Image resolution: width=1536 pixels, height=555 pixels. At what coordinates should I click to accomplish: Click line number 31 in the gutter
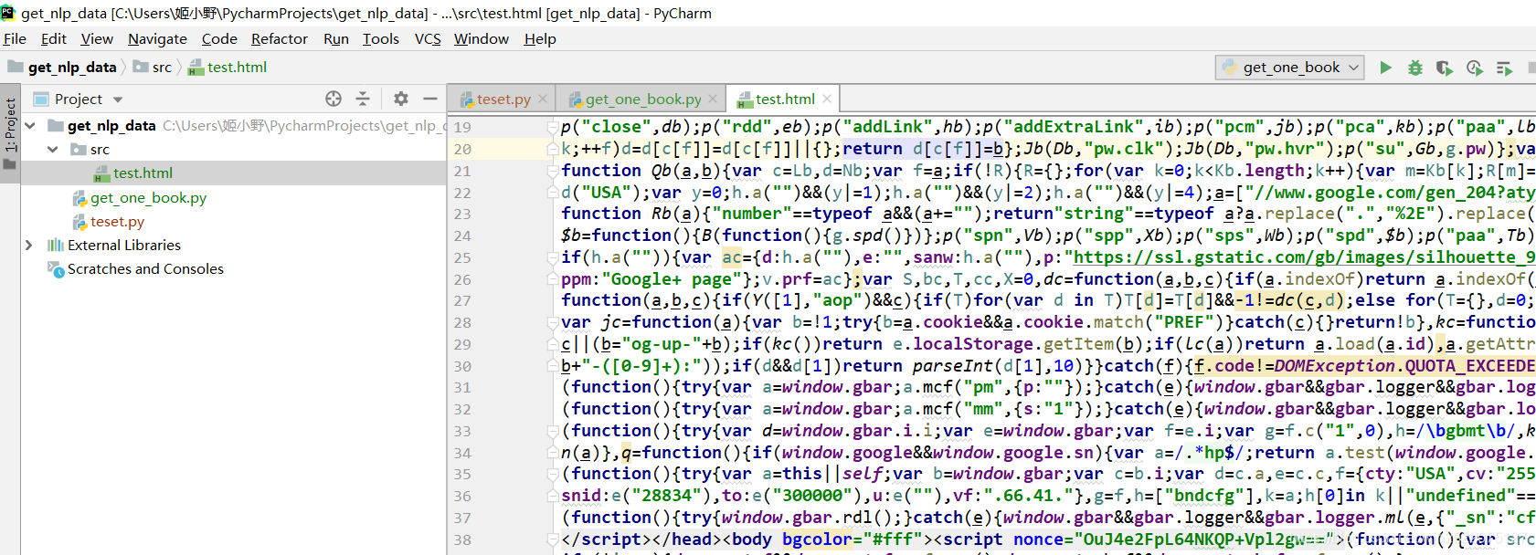[x=462, y=388]
